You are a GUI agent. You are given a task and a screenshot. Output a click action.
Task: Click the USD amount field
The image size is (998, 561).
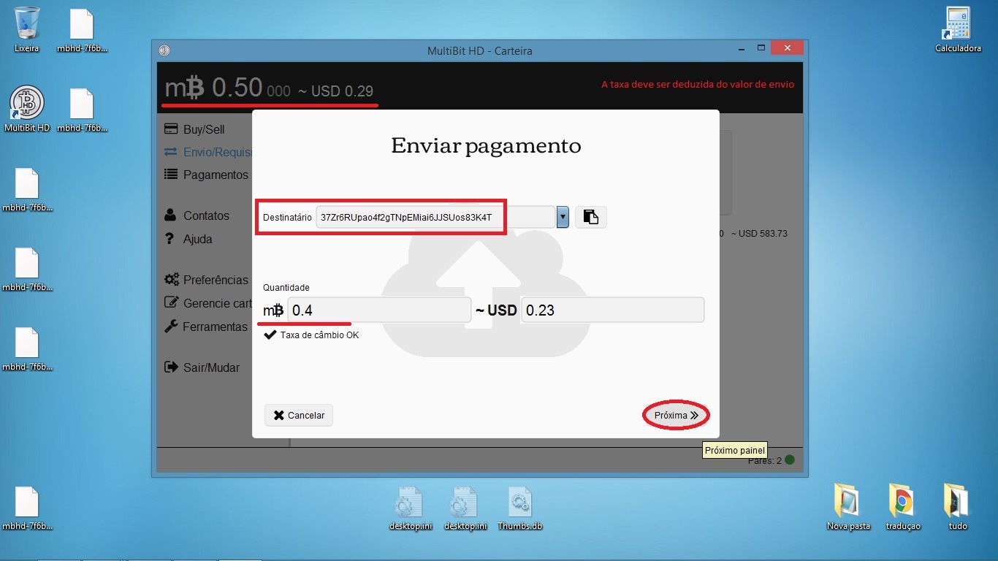click(x=612, y=310)
